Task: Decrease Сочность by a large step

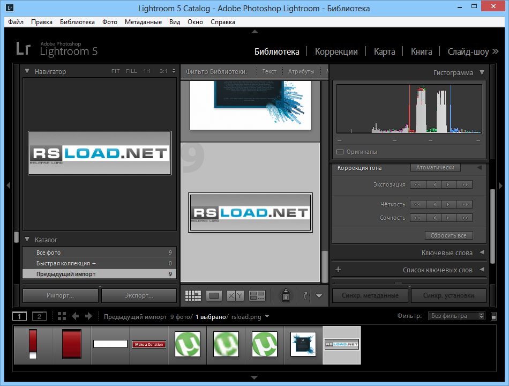Action: point(417,218)
